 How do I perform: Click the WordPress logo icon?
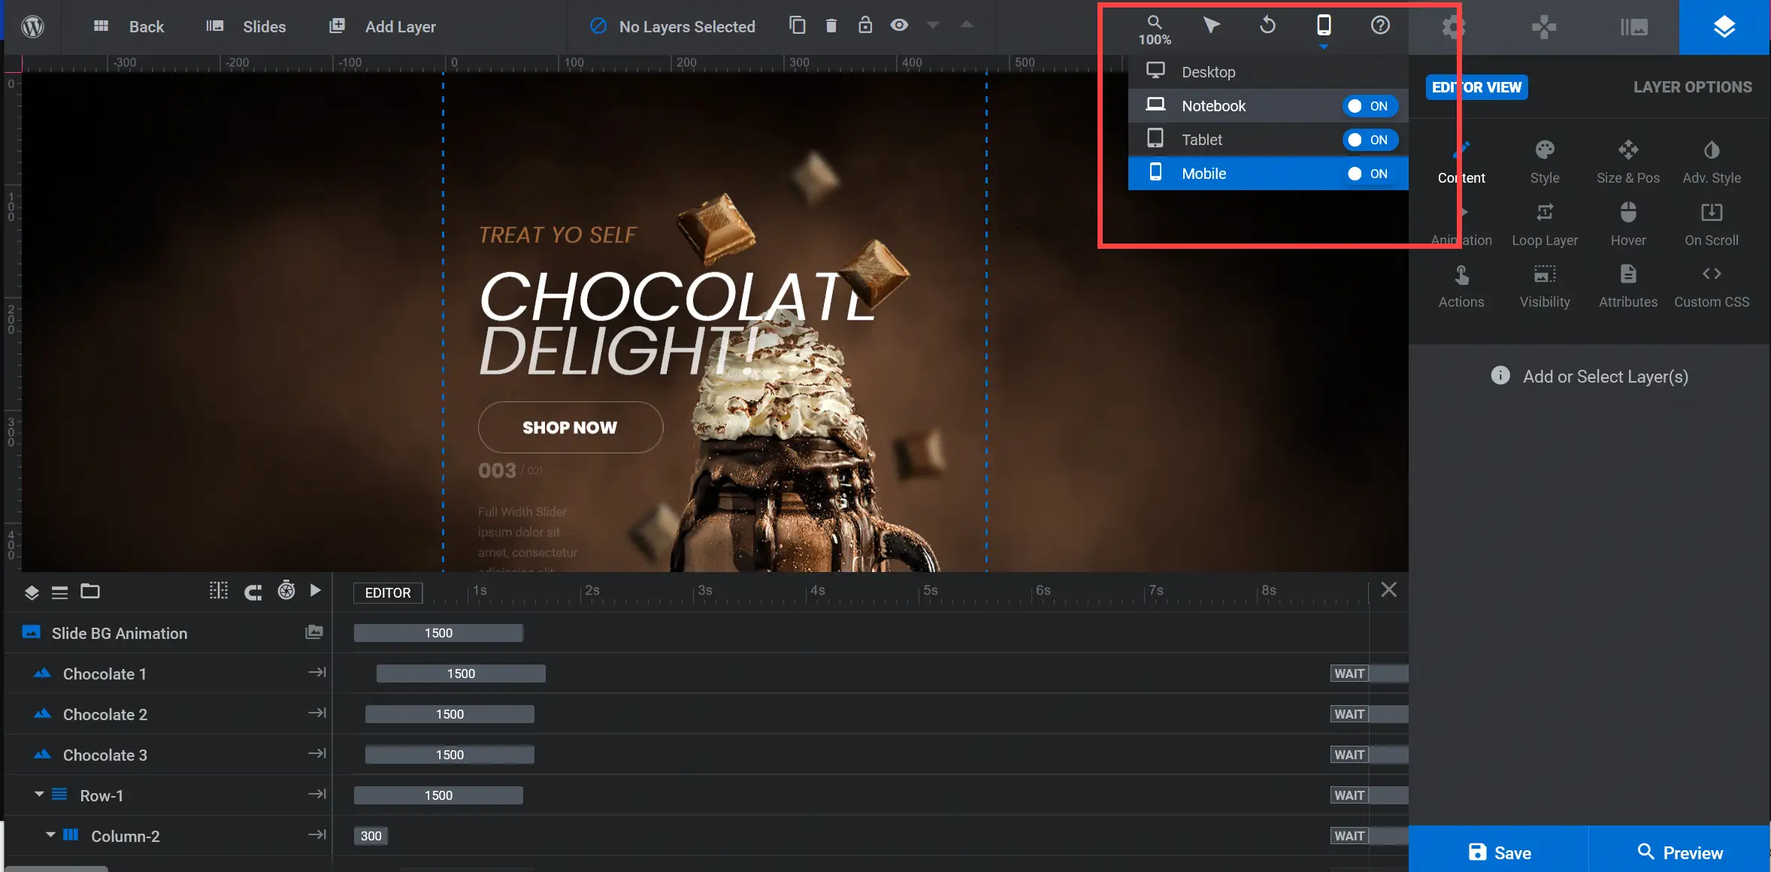32,26
